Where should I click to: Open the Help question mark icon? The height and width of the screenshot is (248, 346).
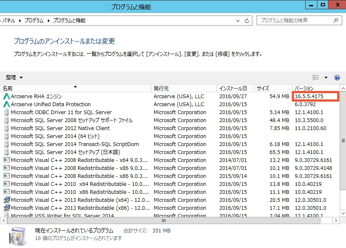(x=336, y=77)
